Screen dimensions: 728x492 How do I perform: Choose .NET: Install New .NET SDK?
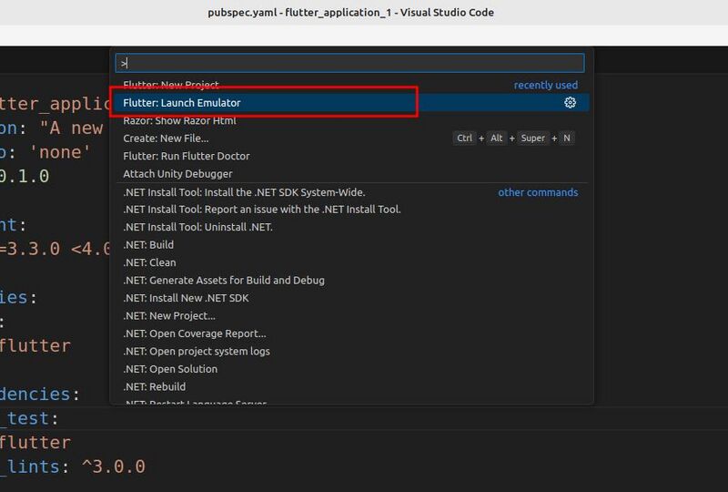351,298
